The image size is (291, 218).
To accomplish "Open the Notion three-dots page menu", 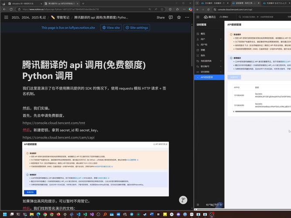I will pyautogui.click(x=187, y=17).
